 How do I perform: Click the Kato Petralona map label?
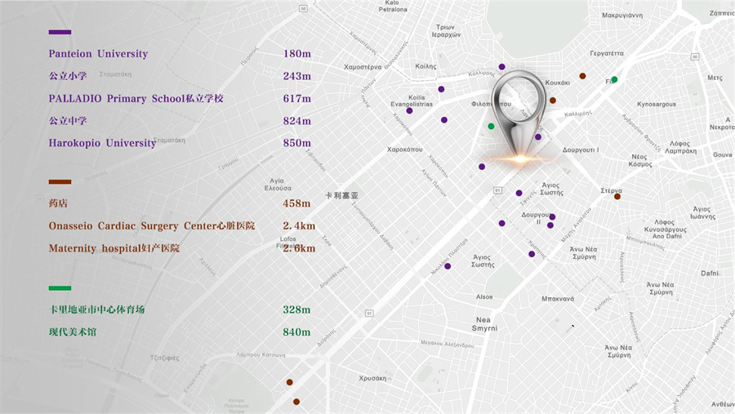[x=392, y=6]
